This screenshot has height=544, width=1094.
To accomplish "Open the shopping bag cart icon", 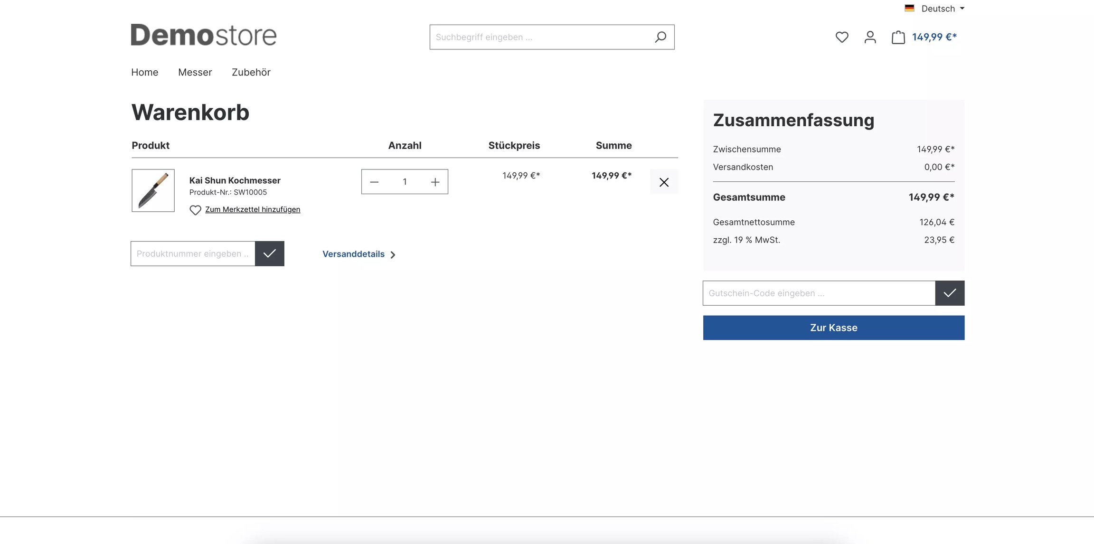I will pyautogui.click(x=898, y=37).
